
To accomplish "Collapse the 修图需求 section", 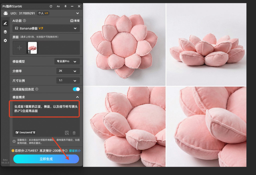I will [x=77, y=97].
